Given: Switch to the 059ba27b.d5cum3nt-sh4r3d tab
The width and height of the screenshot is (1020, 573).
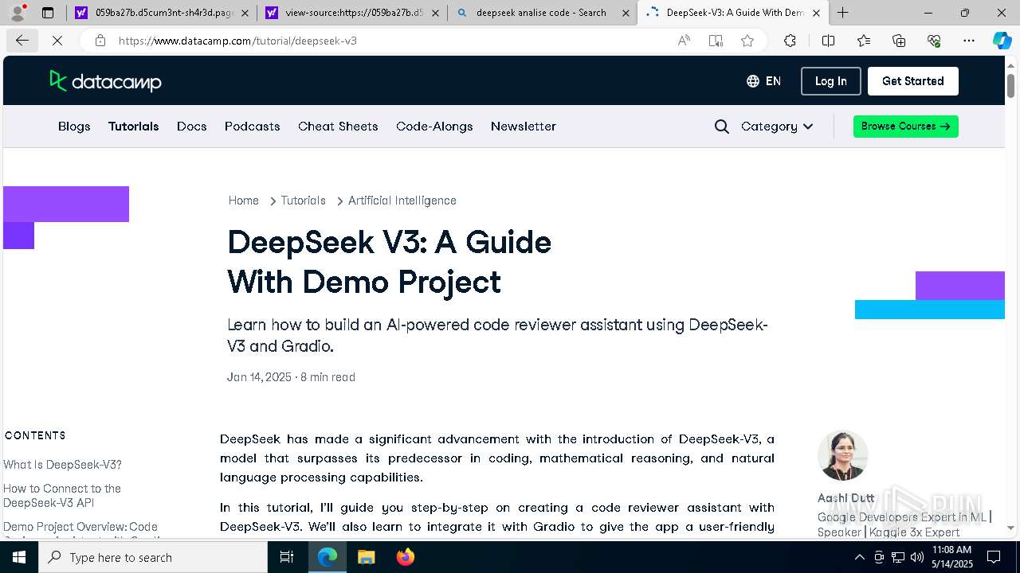Looking at the screenshot, I should [x=162, y=13].
